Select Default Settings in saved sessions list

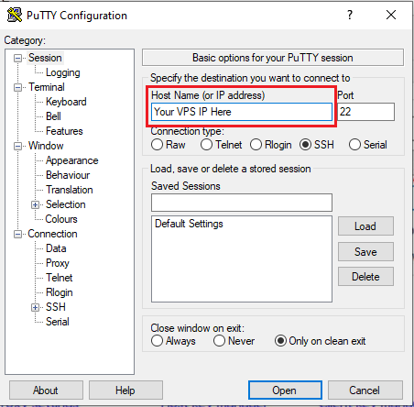[x=189, y=224]
